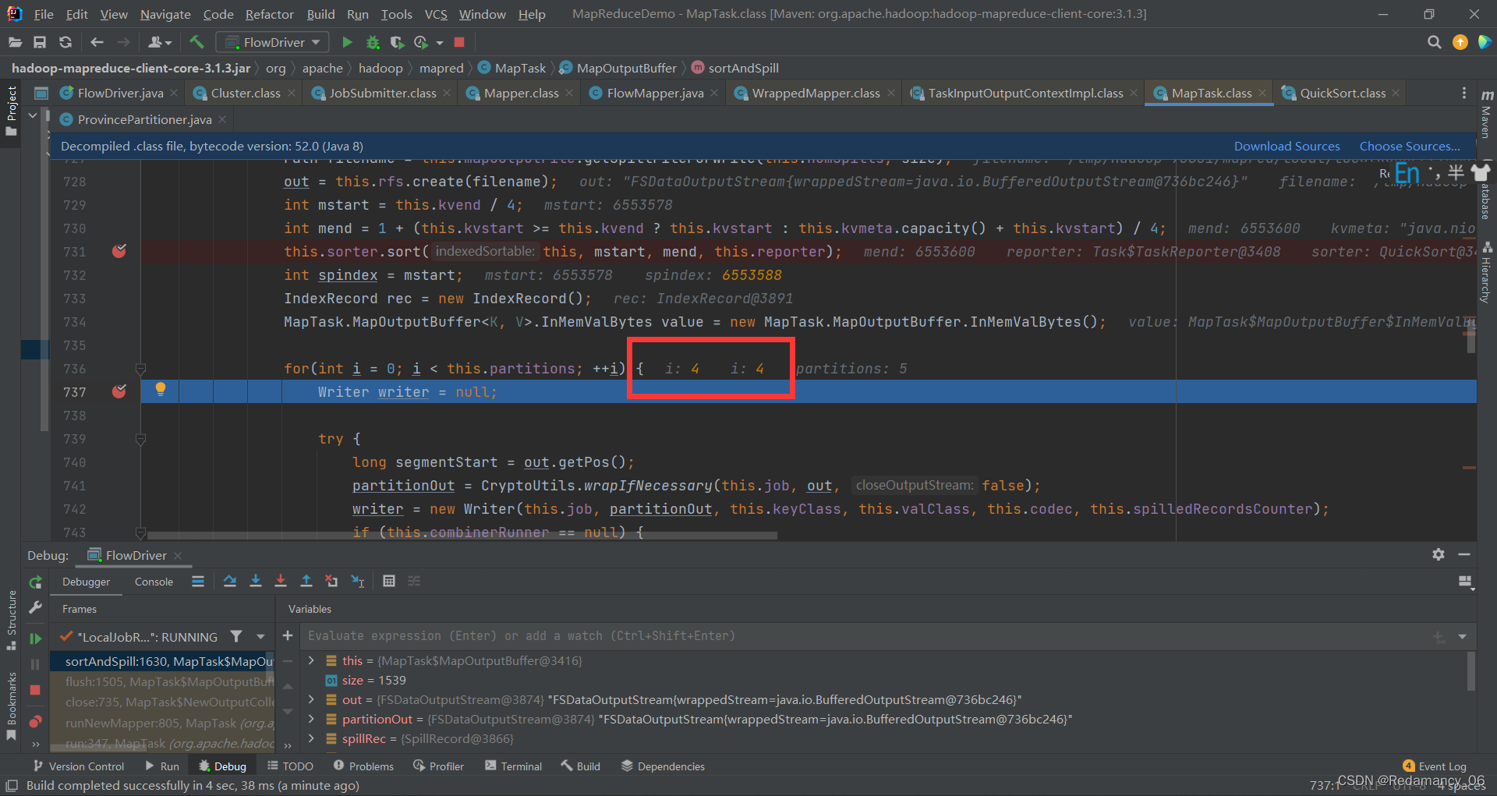Click the Step Into icon
Image resolution: width=1497 pixels, height=796 pixels.
(x=255, y=581)
